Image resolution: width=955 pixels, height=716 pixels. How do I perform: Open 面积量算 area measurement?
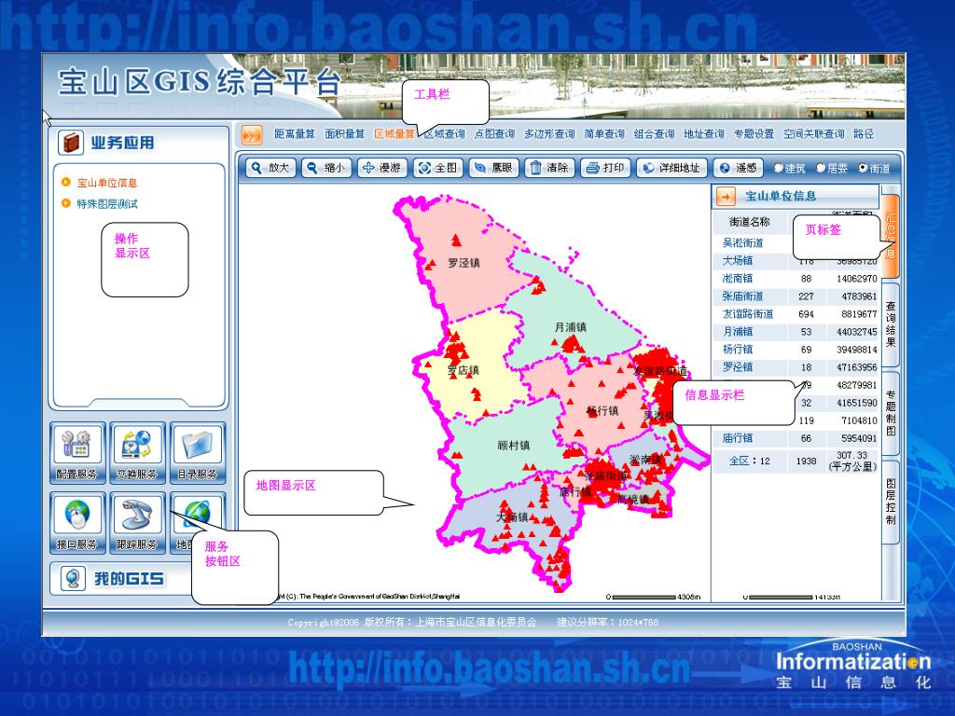pos(345,134)
